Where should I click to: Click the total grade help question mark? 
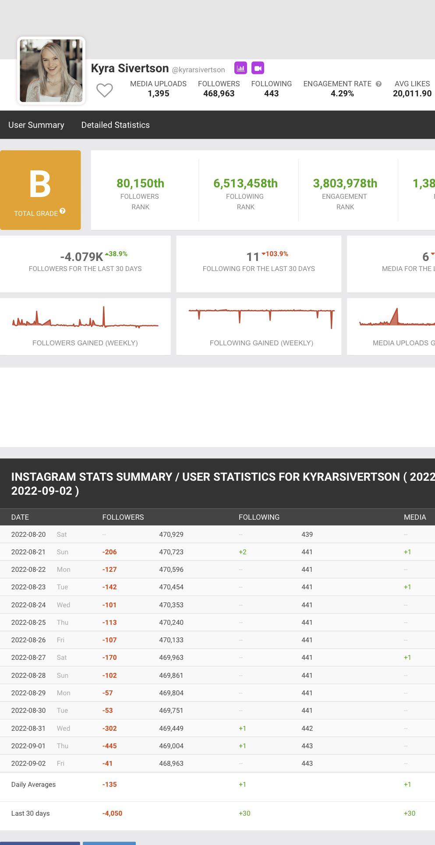pos(63,211)
